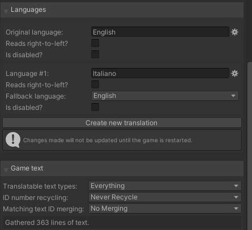Click the restart warning message text
This screenshot has height=230, width=252.
(108, 140)
